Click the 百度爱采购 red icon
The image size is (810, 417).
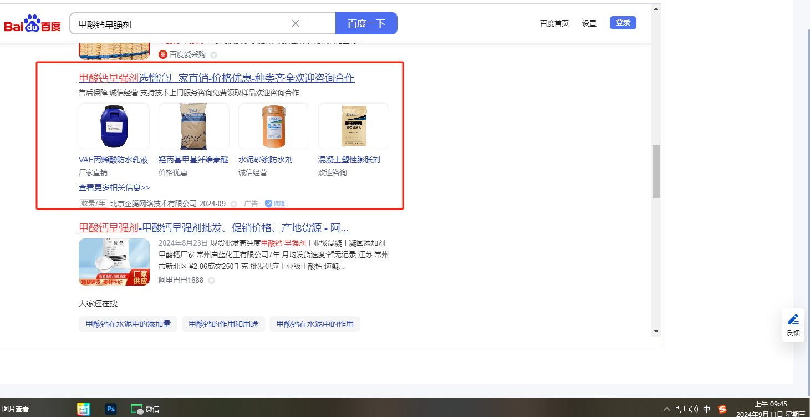tap(163, 54)
